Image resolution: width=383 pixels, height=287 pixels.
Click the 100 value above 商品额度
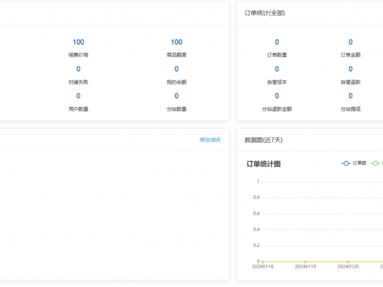tap(177, 42)
